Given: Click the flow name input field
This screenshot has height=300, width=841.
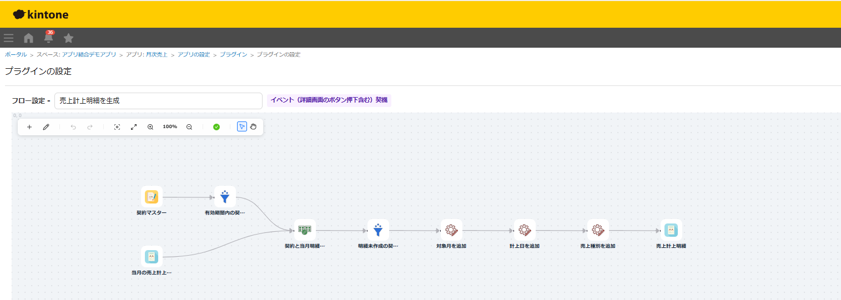Looking at the screenshot, I should pos(158,101).
